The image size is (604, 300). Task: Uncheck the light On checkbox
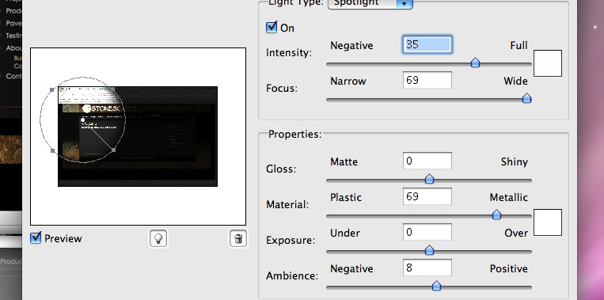tap(272, 28)
